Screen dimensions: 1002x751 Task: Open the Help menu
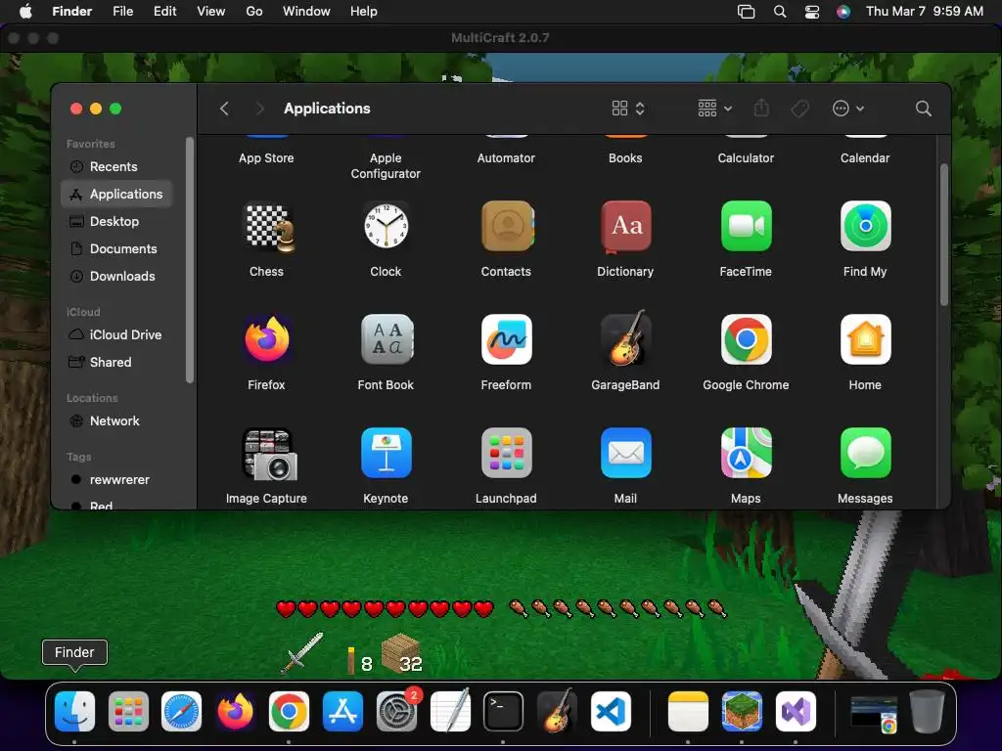364,11
